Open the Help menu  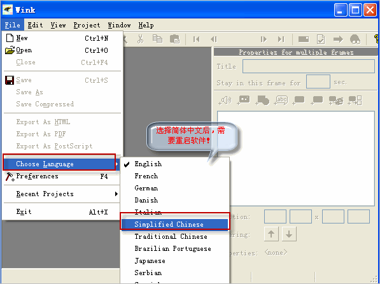coord(146,25)
